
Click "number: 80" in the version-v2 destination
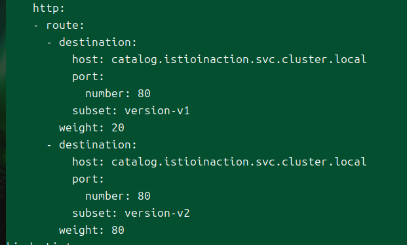point(118,196)
